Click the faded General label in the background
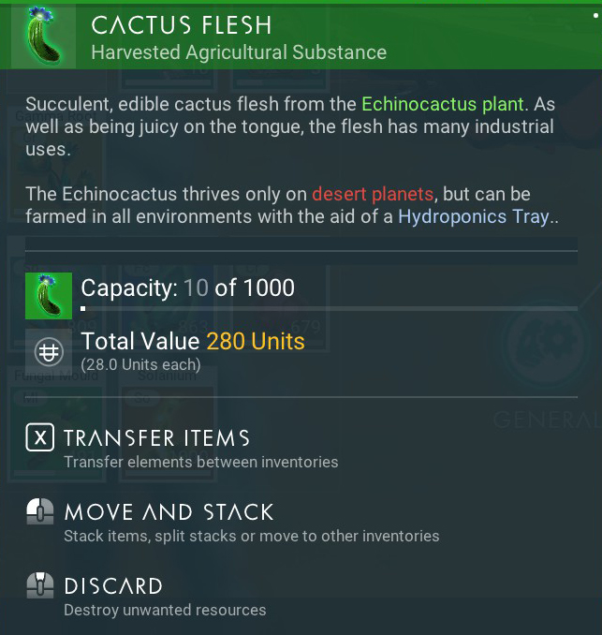Image resolution: width=602 pixels, height=635 pixels. (547, 420)
